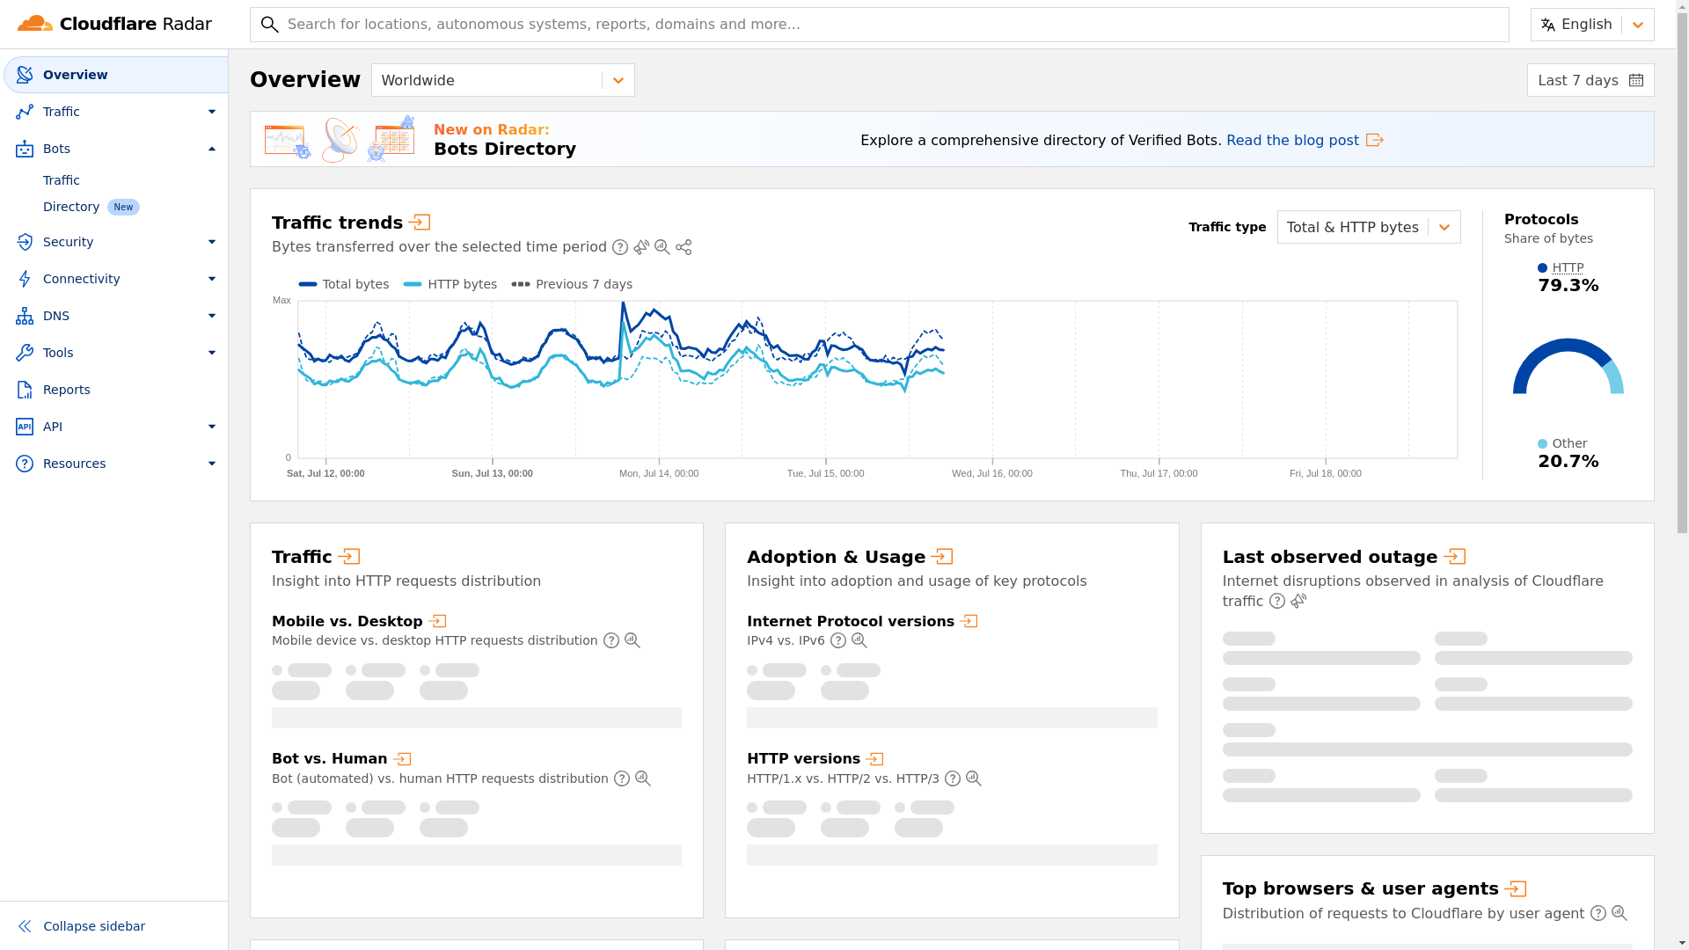Viewport: 1689px width, 950px height.
Task: Click the Cloudflare Radar logo
Action: click(x=114, y=24)
